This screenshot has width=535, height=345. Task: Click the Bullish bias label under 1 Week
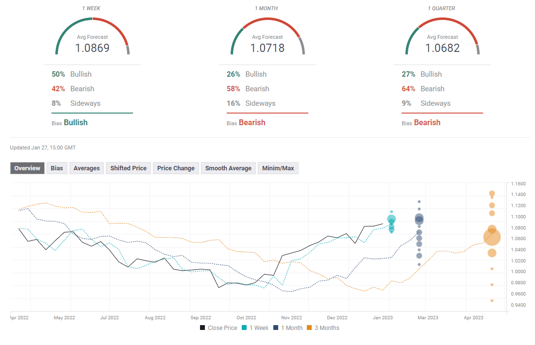tap(76, 123)
